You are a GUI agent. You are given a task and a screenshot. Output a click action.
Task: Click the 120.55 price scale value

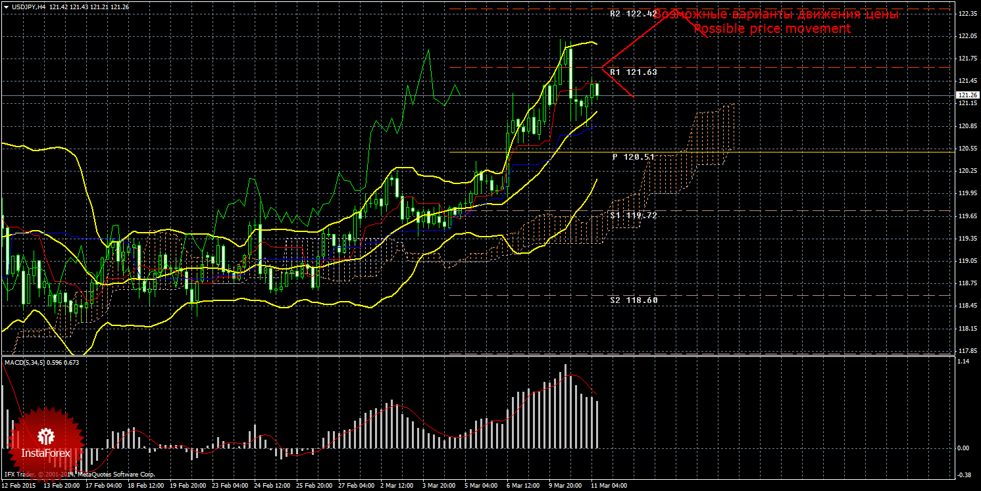pyautogui.click(x=967, y=149)
